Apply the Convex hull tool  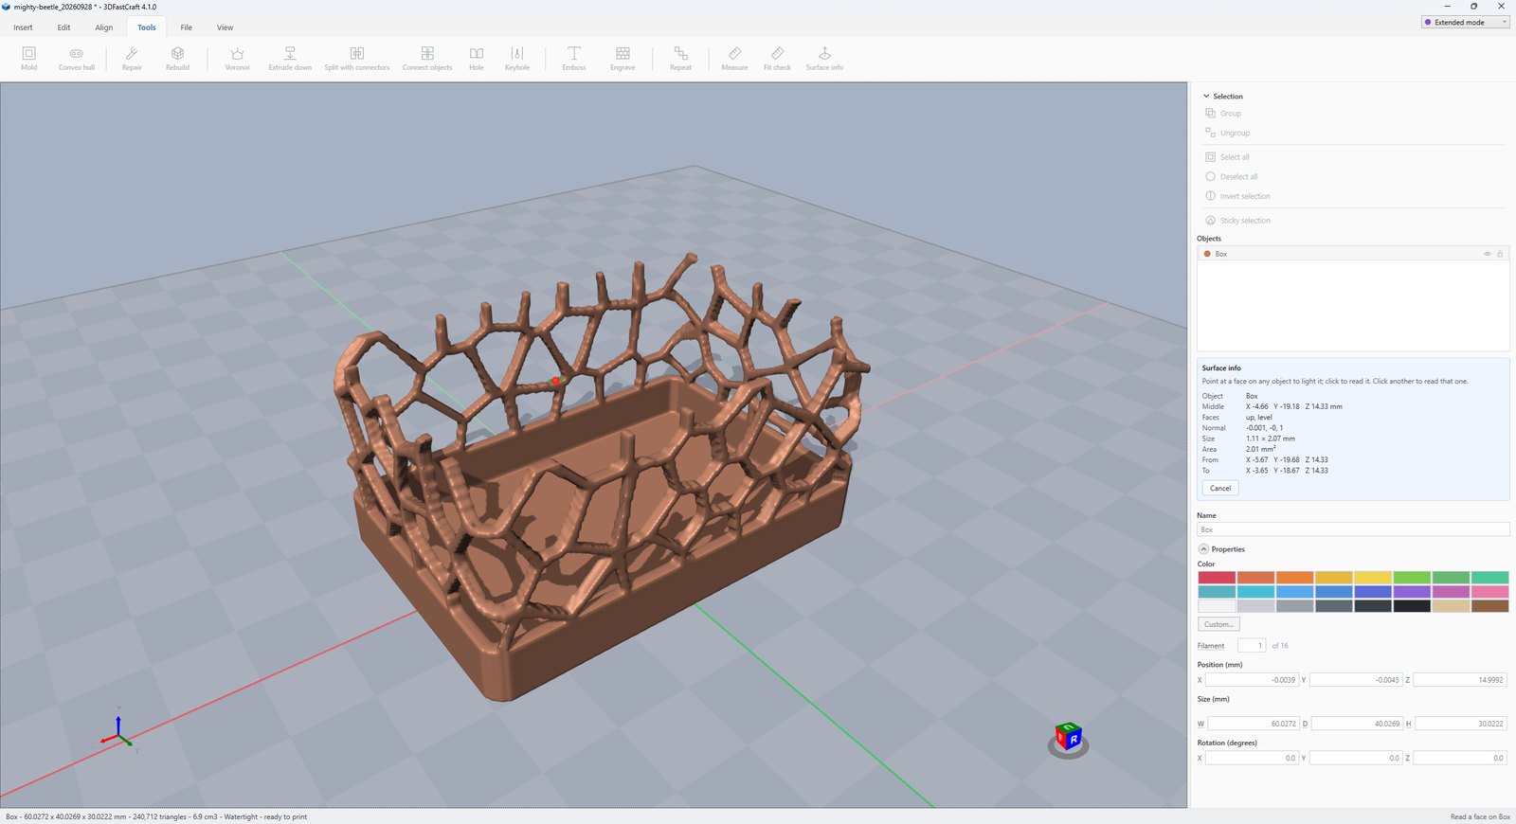(77, 59)
